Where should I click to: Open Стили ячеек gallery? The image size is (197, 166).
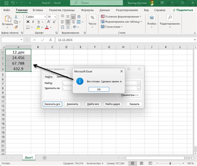tap(112, 27)
